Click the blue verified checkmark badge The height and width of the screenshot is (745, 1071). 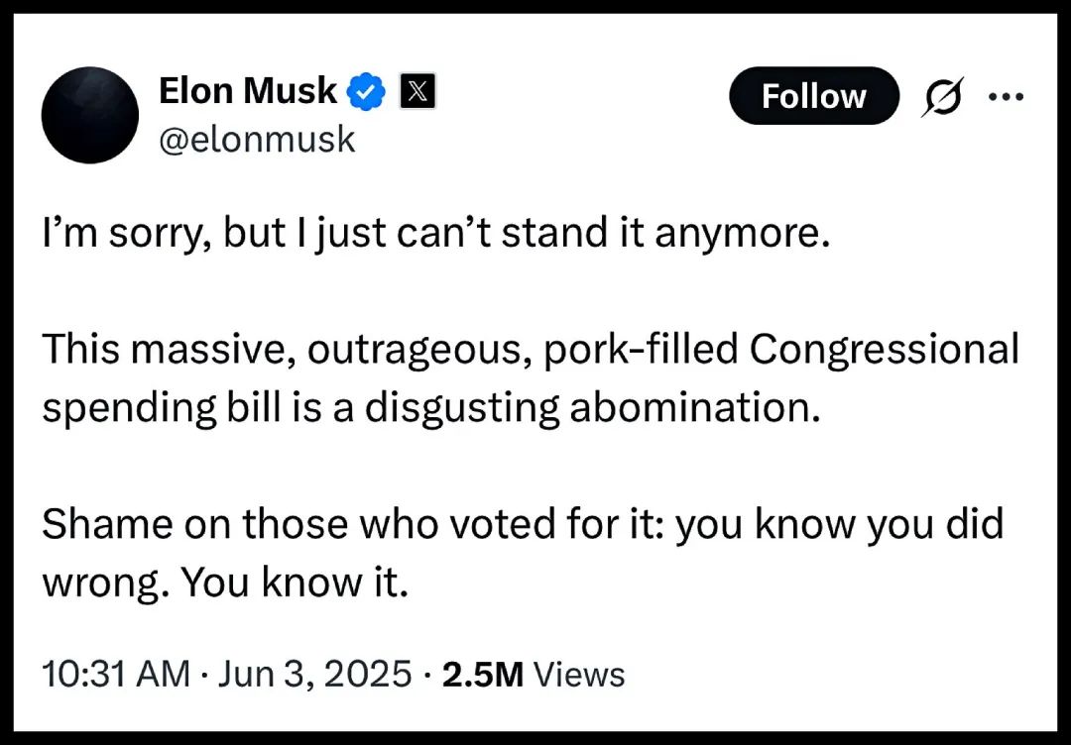pos(366,92)
